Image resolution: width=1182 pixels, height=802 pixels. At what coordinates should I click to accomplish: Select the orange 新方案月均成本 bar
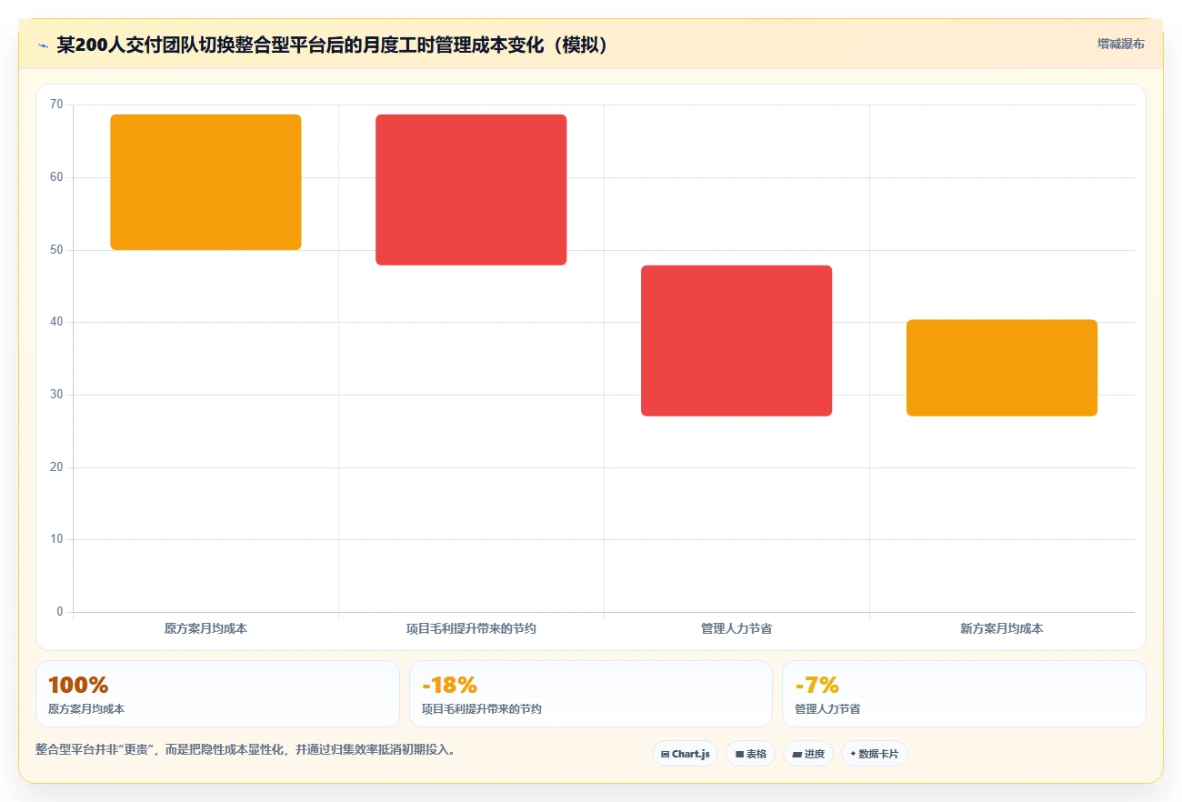tap(1002, 368)
